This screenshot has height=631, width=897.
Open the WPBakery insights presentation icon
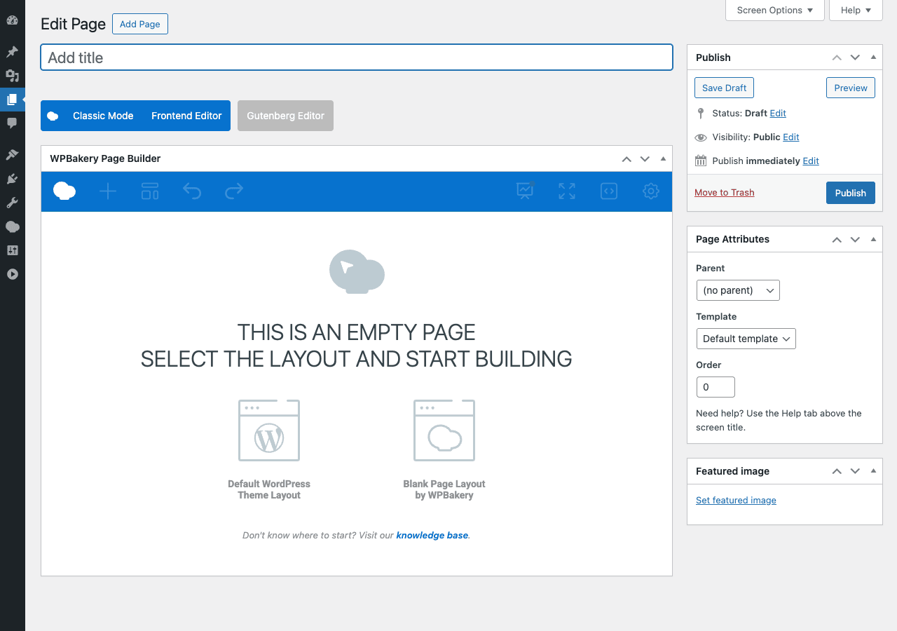(525, 191)
